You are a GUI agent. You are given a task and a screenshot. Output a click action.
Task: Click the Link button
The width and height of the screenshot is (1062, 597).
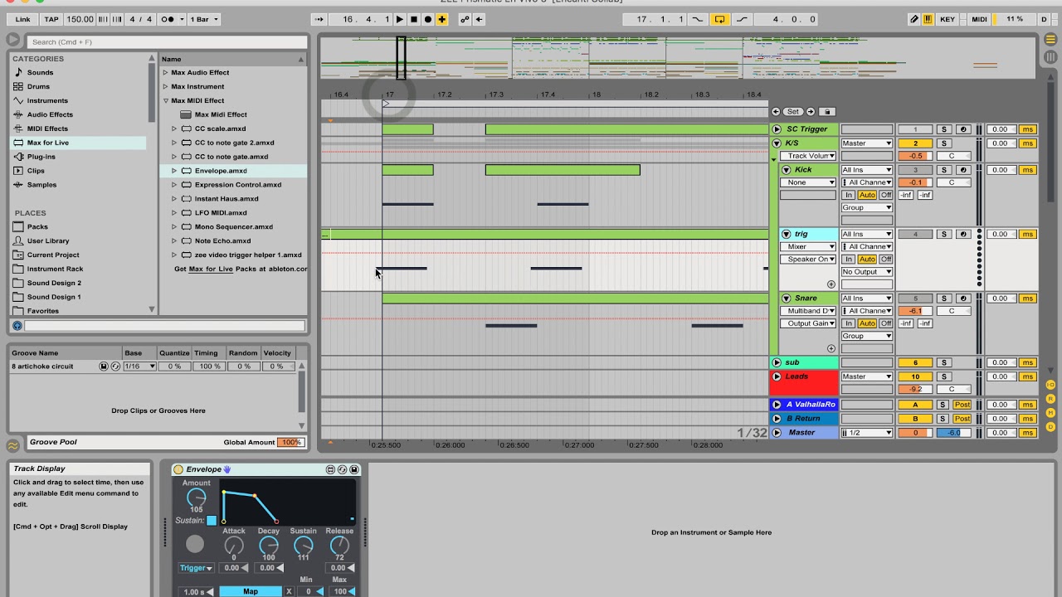pyautogui.click(x=22, y=19)
